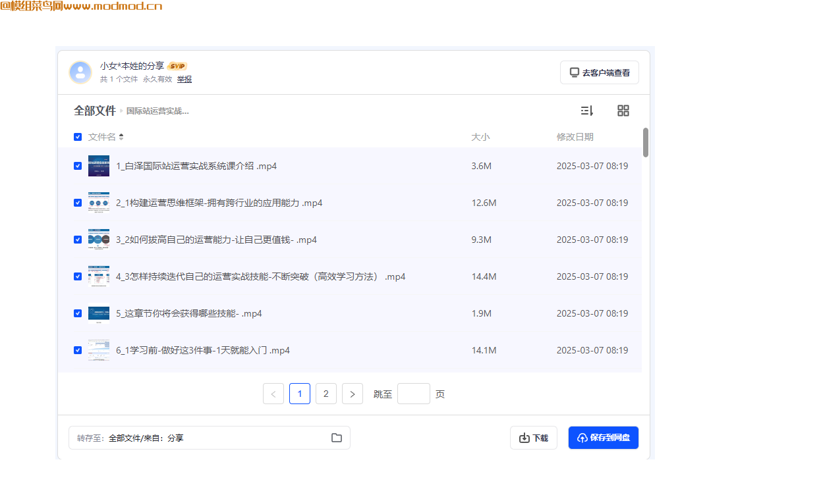
Task: Click the 修改日期 column header
Action: pyautogui.click(x=575, y=137)
